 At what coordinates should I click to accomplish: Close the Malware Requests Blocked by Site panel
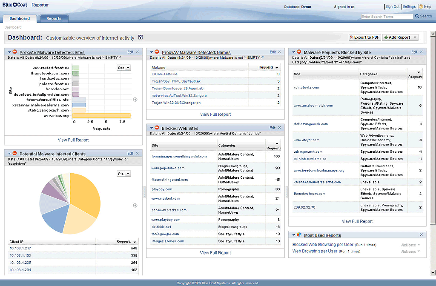(421, 52)
